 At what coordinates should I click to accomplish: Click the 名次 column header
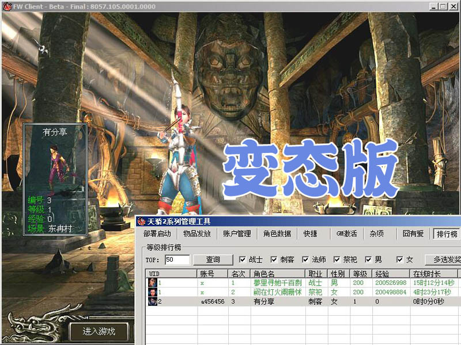pos(240,274)
